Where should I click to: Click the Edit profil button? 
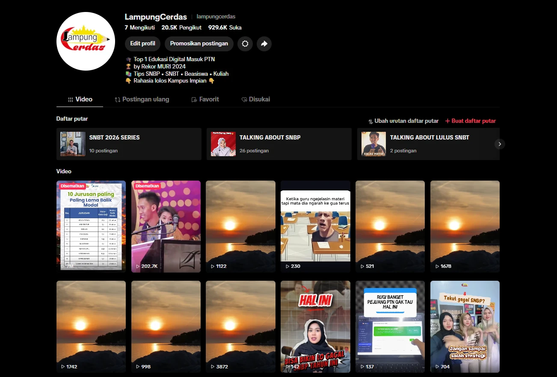(x=142, y=44)
